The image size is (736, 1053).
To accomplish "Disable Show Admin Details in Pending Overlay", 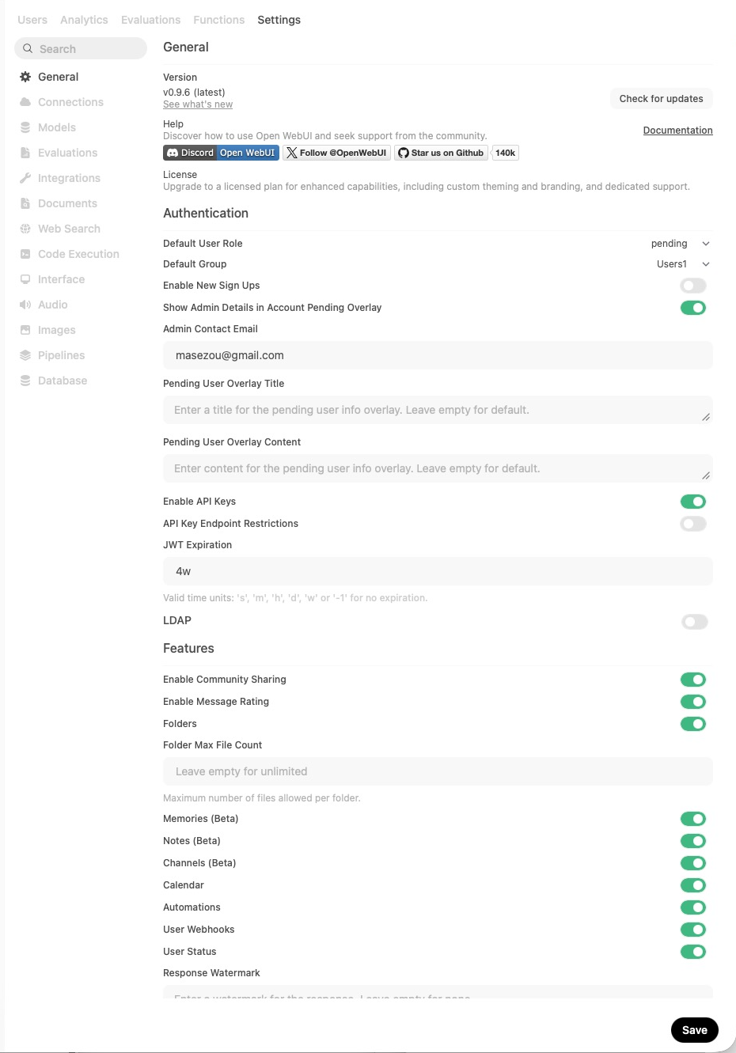I will pos(693,308).
